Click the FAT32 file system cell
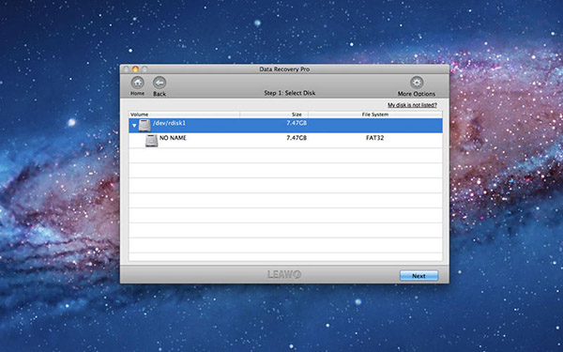Screen dimensions: 563x352 tap(374, 138)
